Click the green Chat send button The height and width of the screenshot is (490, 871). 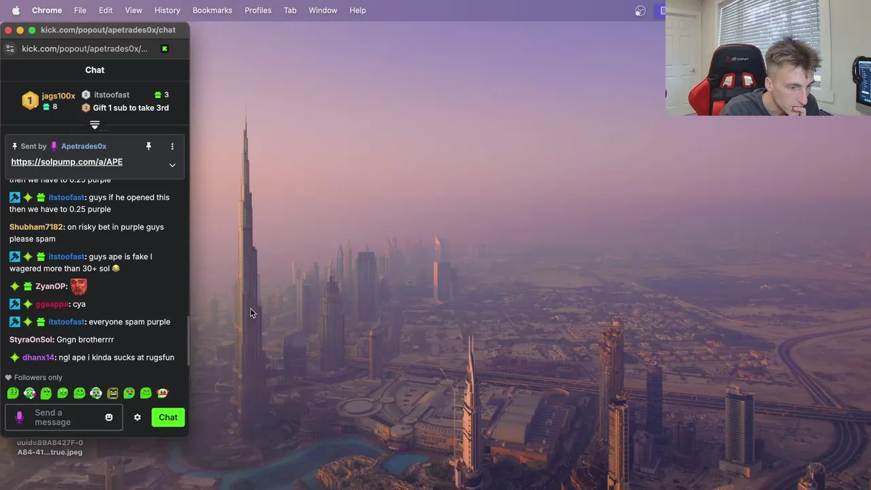tap(168, 417)
